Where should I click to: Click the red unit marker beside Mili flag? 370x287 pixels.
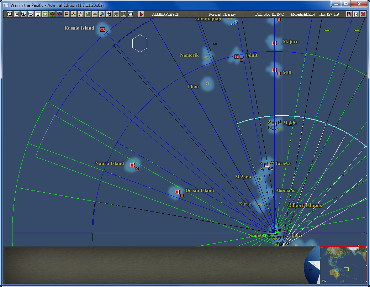(279, 74)
